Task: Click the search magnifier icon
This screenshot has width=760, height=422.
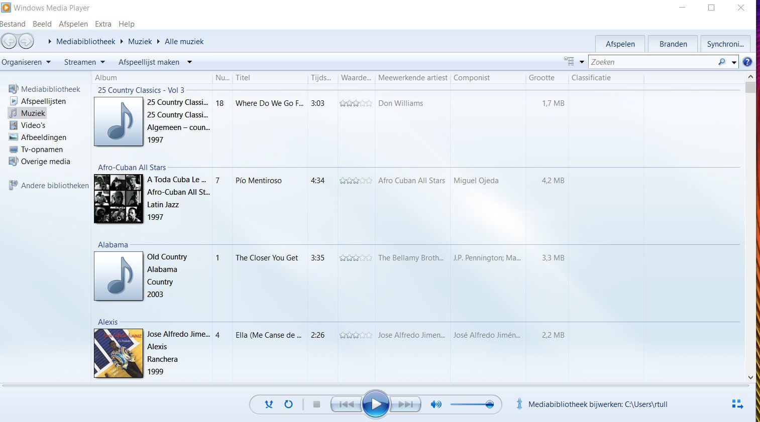Action: pos(722,62)
